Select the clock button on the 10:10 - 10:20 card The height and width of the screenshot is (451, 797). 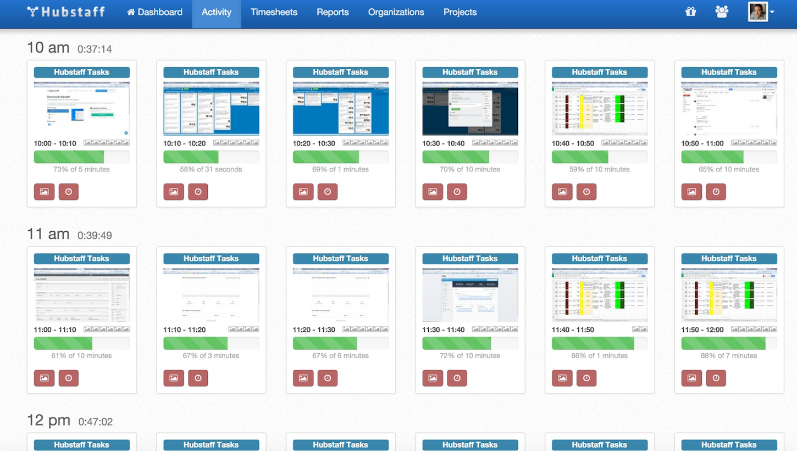(x=198, y=192)
